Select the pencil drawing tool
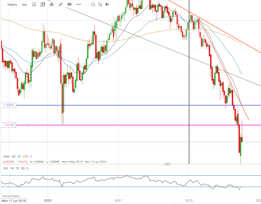 pos(61,4)
